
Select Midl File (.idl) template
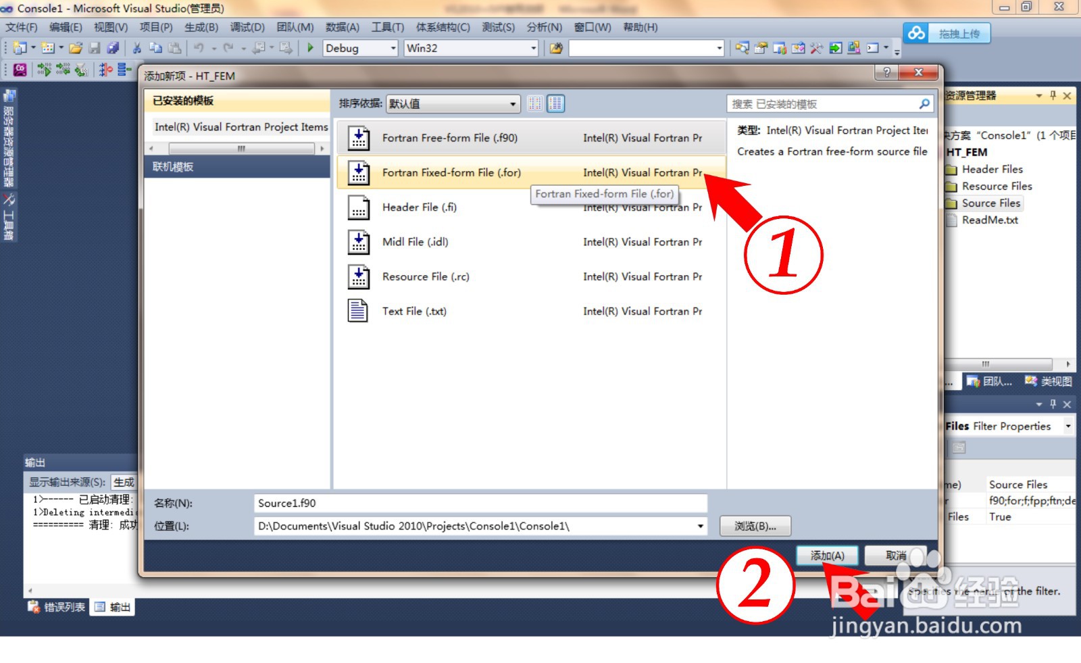click(x=531, y=242)
